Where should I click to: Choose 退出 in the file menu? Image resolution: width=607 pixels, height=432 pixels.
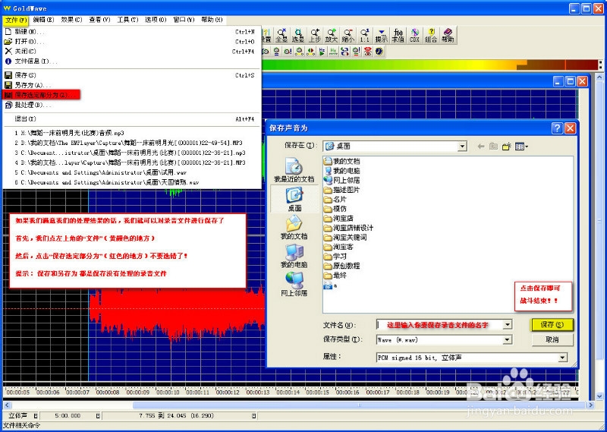pos(131,119)
